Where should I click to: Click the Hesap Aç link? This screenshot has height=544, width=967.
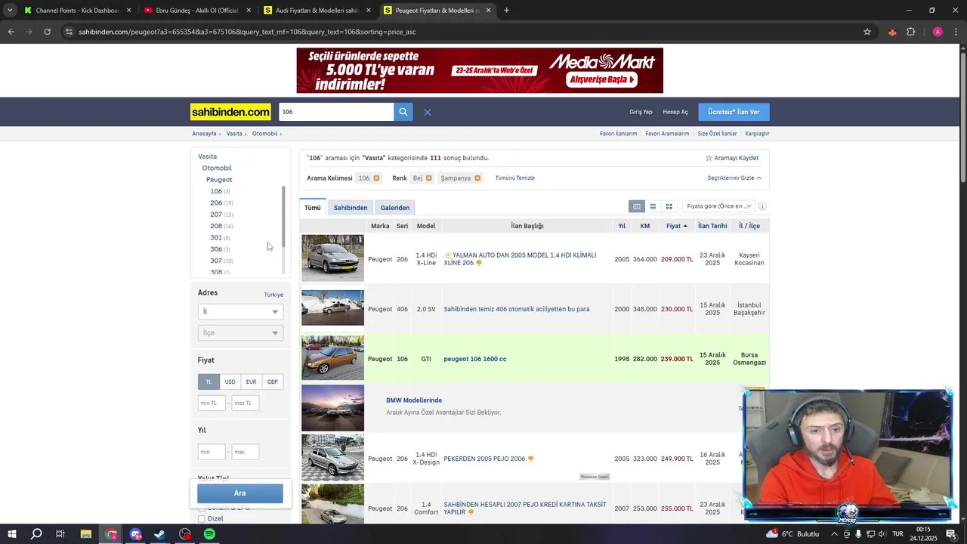[675, 112]
